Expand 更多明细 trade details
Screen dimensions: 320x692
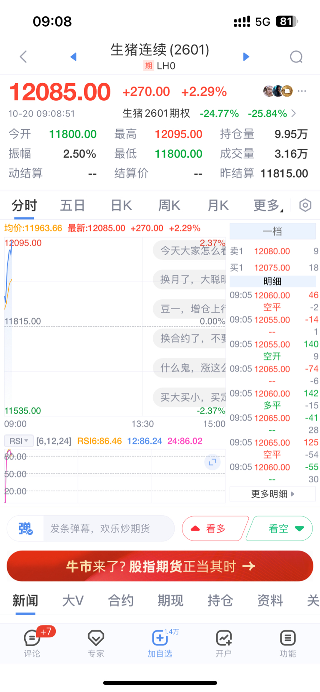click(x=272, y=494)
